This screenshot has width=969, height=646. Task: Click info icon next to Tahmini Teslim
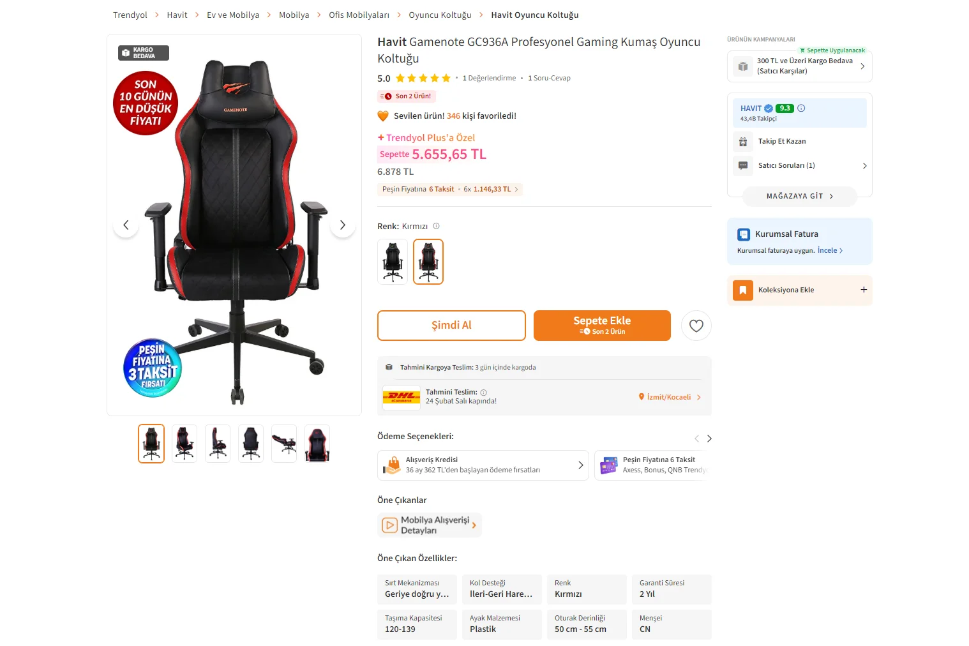[x=483, y=393]
